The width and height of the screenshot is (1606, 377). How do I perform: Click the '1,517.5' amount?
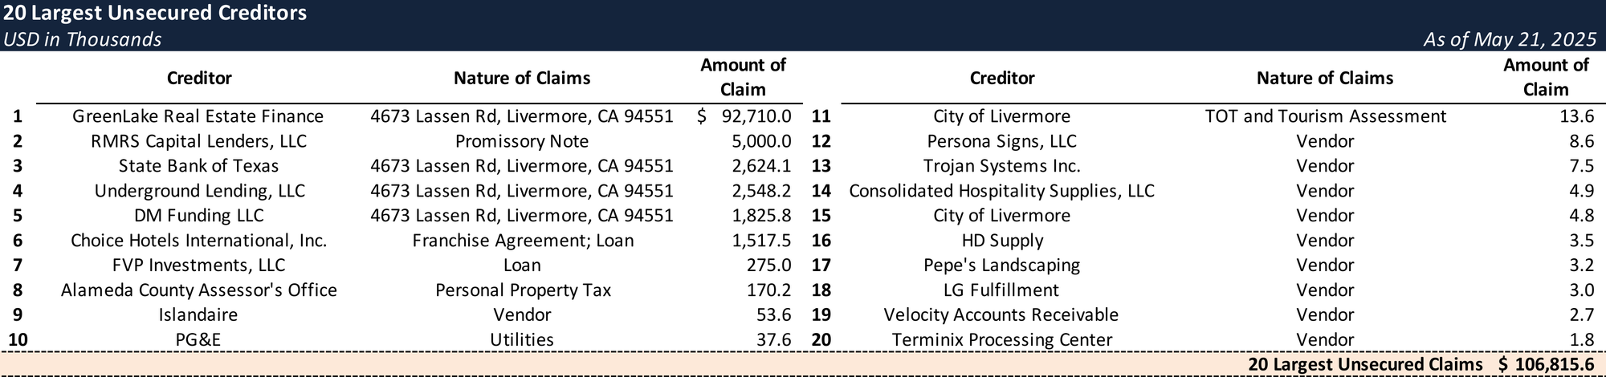click(x=762, y=241)
